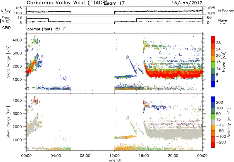Click the 'N.Sky' legend label
Image resolution: width=234 pixels, height=162 pixels.
pyautogui.click(x=6, y=11)
